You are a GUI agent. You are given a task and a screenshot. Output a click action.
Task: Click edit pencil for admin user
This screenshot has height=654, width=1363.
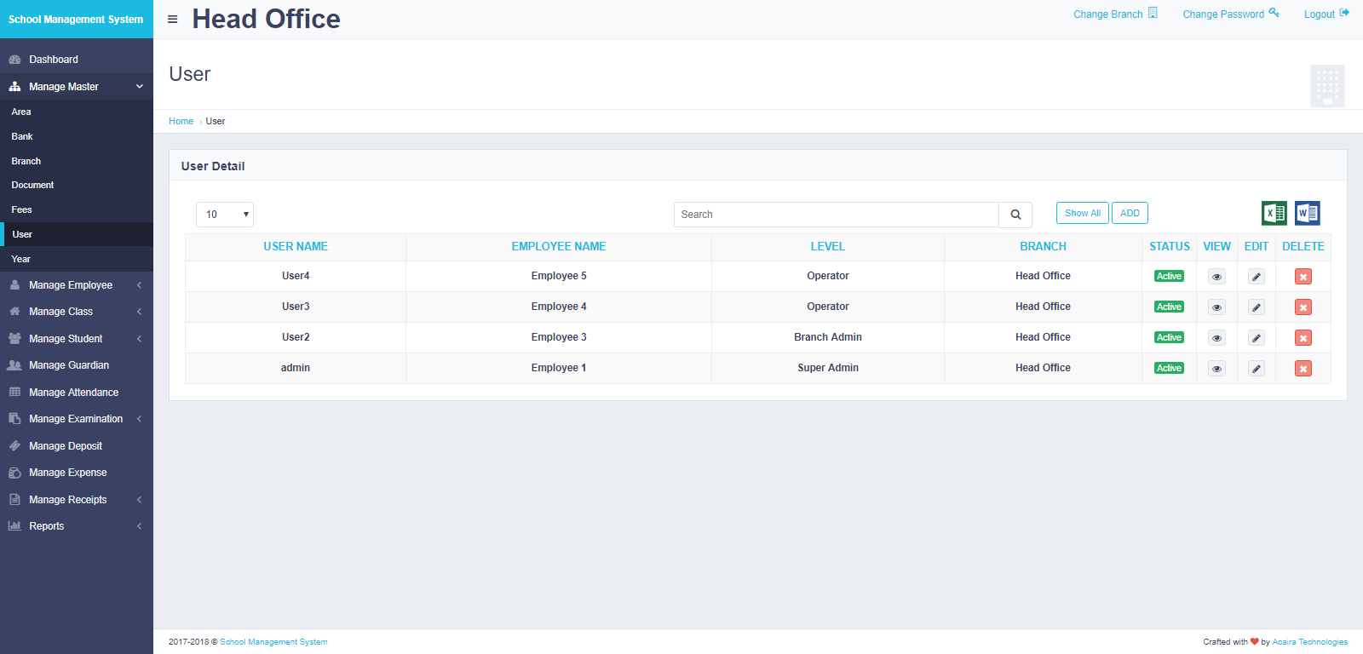pyautogui.click(x=1256, y=369)
